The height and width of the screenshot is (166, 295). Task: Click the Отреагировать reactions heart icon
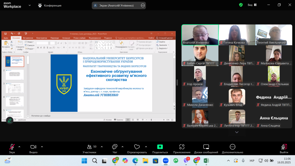click(137, 147)
